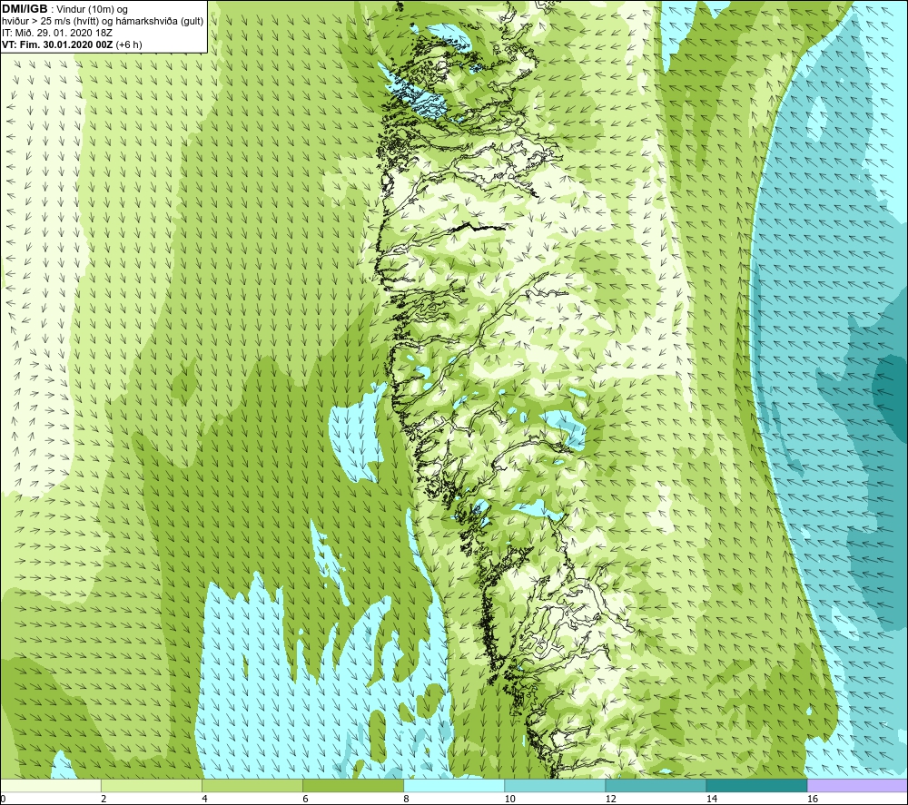Select the 'IT: Mið. 29. 01. 2020 18Z' line
Viewport: 908px width, 805px height.
pyautogui.click(x=56, y=33)
